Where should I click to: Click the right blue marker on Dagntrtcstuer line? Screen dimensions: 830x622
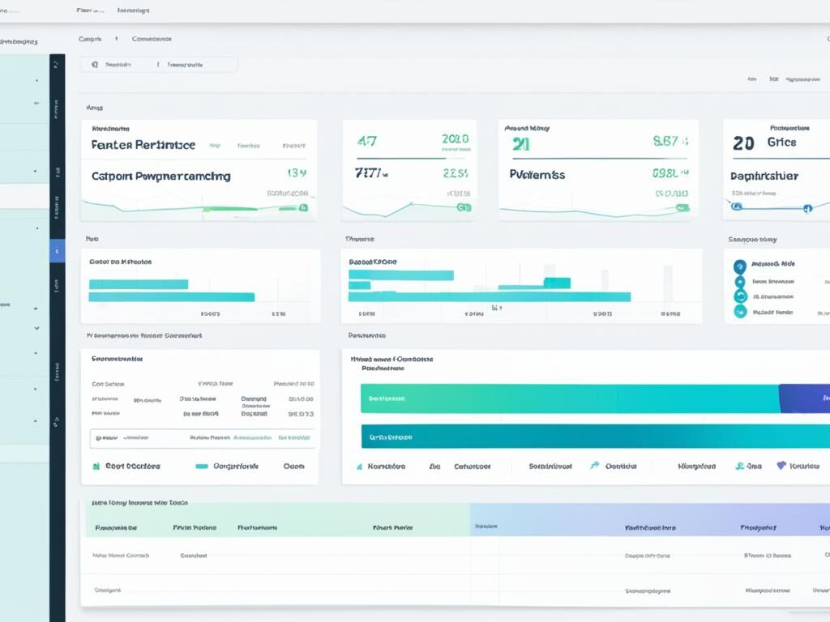click(806, 208)
